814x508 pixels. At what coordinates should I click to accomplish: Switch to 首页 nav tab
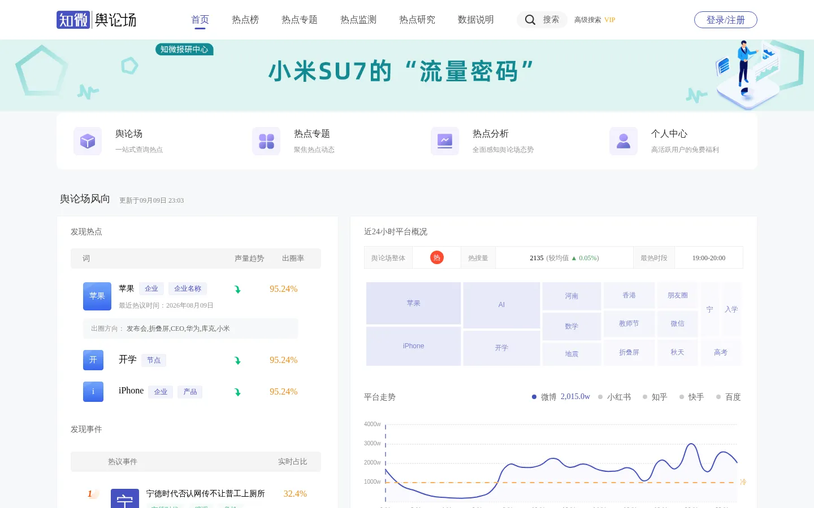pos(200,20)
